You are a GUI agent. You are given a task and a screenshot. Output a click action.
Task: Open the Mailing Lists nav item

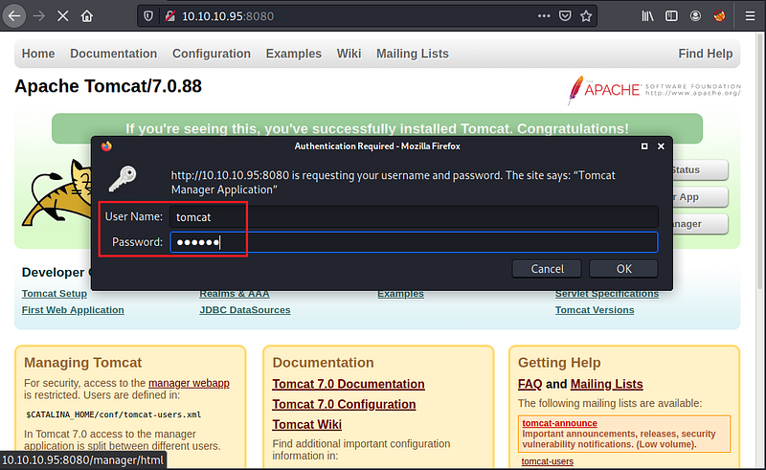click(x=413, y=54)
